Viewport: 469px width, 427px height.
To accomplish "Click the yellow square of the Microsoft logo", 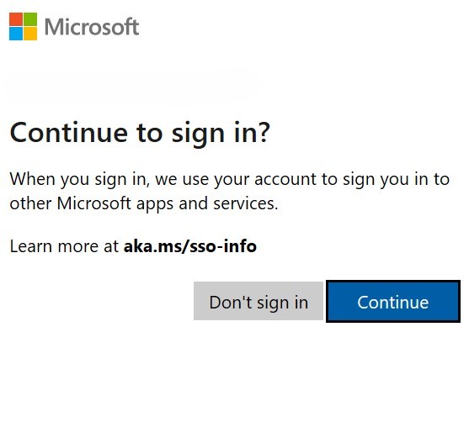I will click(x=30, y=34).
